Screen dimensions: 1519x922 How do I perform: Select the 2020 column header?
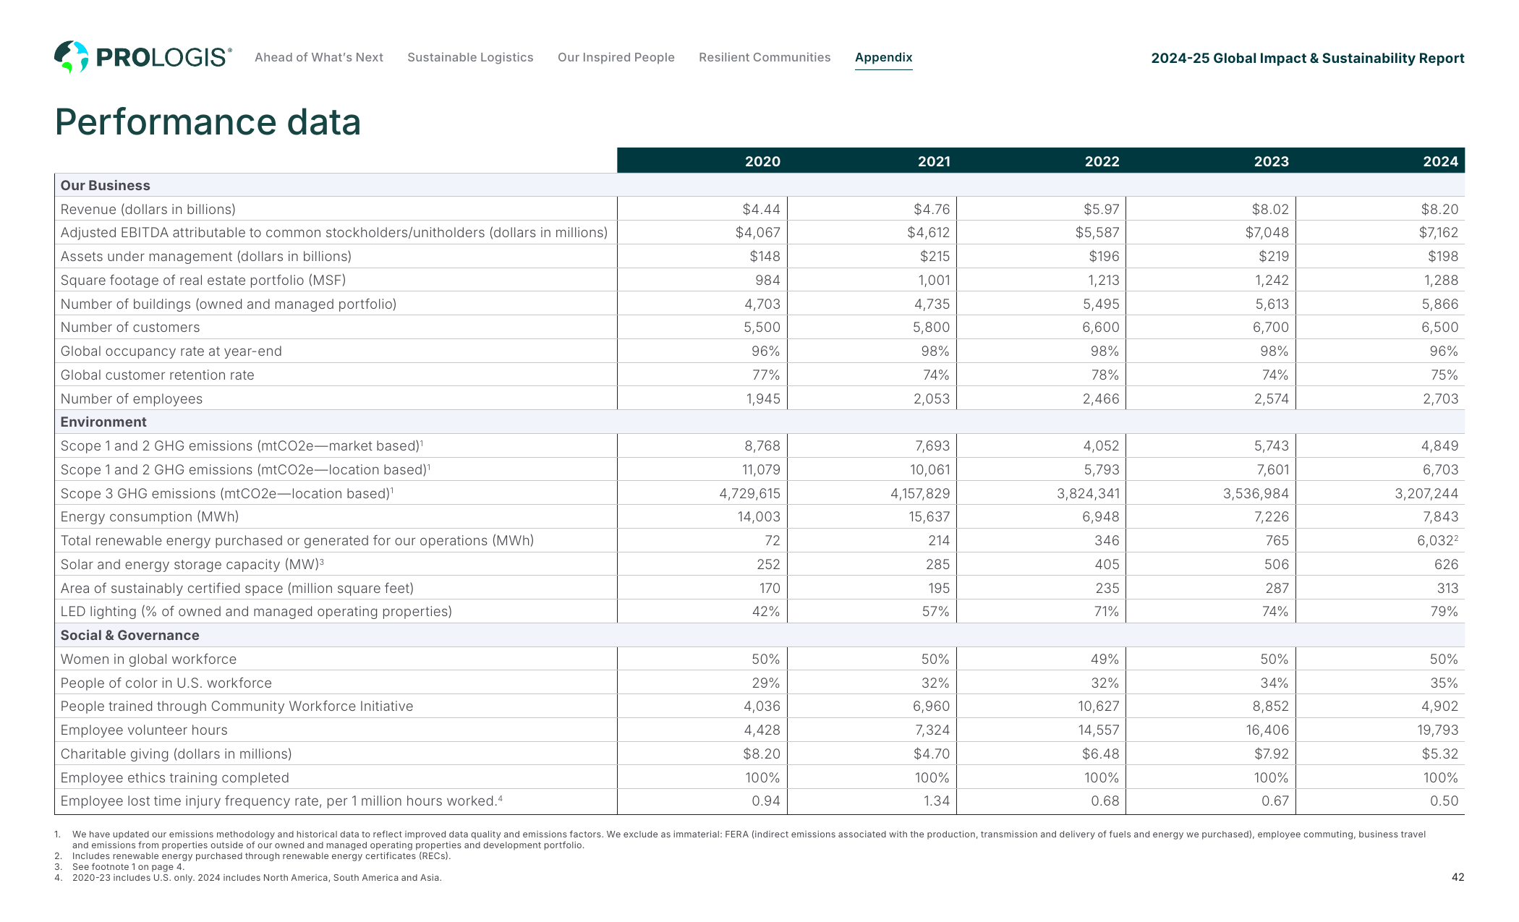point(762,161)
